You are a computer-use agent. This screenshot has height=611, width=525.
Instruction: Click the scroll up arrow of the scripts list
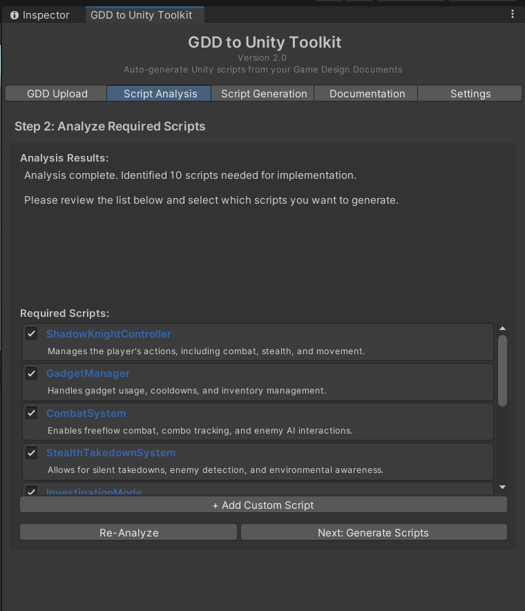pyautogui.click(x=502, y=329)
